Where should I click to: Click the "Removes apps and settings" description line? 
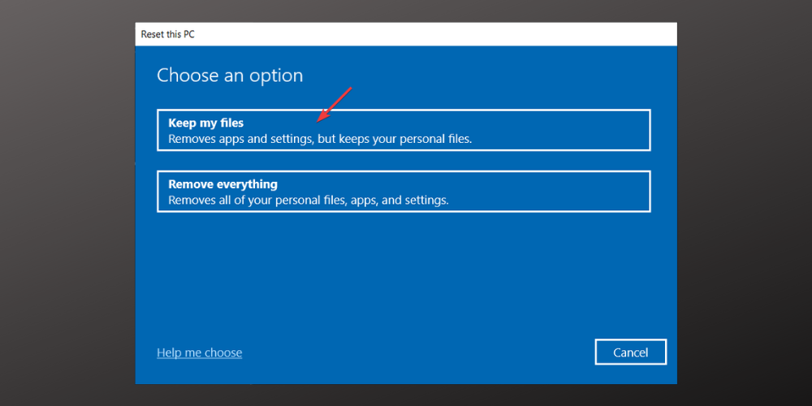pyautogui.click(x=320, y=139)
